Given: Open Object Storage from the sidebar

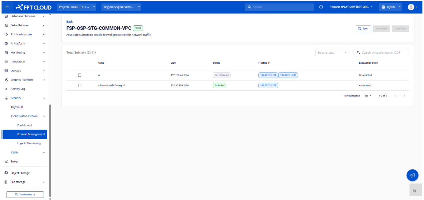Looking at the screenshot, I should (20, 173).
